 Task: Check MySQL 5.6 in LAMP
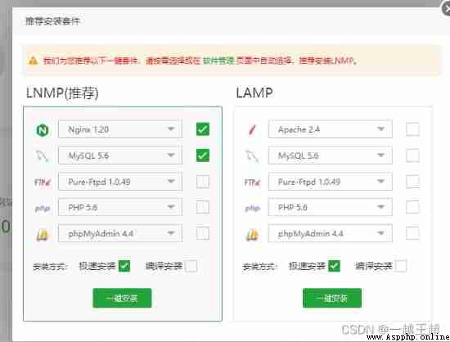coord(412,155)
